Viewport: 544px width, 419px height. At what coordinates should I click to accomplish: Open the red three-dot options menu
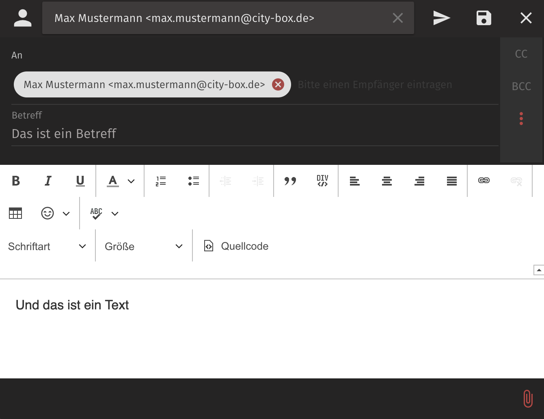(521, 119)
